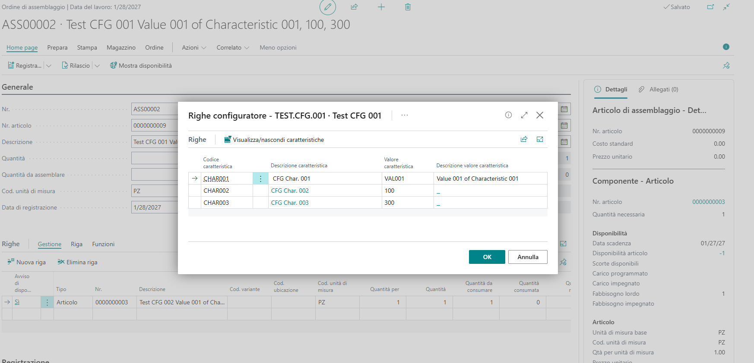Open the Prepara menu tab
This screenshot has height=363, width=754.
[57, 47]
